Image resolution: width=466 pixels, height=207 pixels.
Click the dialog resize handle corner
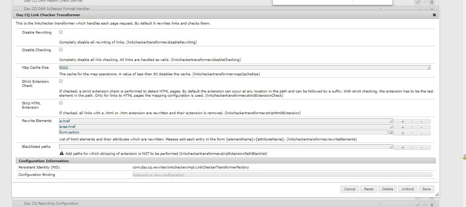(x=437, y=194)
